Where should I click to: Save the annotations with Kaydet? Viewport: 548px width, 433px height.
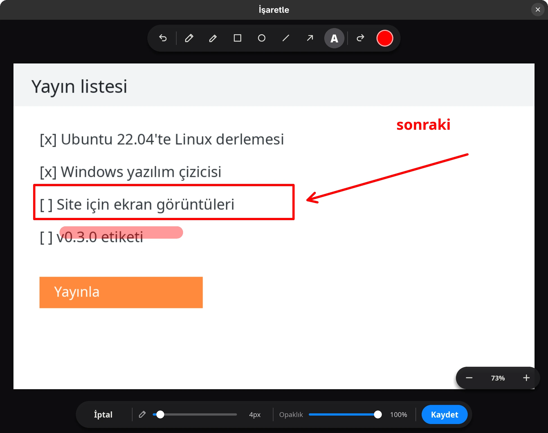pyautogui.click(x=444, y=414)
